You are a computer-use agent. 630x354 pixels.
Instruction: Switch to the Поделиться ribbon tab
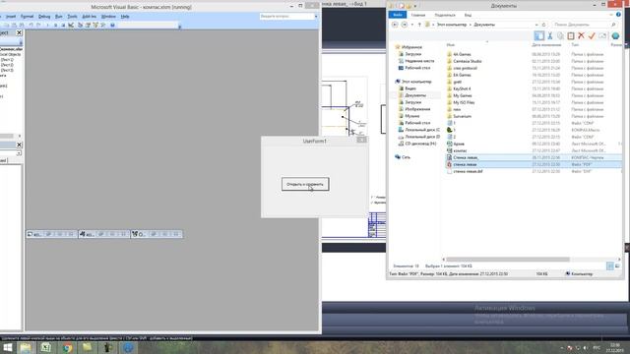(445, 15)
